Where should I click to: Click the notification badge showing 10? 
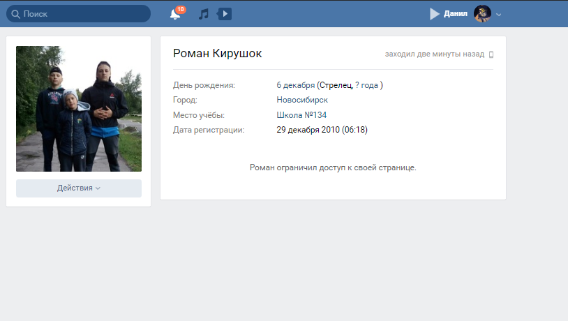181,9
